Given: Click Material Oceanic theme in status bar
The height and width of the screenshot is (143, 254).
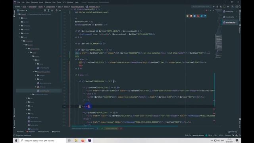Looking at the screenshot, I should click(x=198, y=135).
